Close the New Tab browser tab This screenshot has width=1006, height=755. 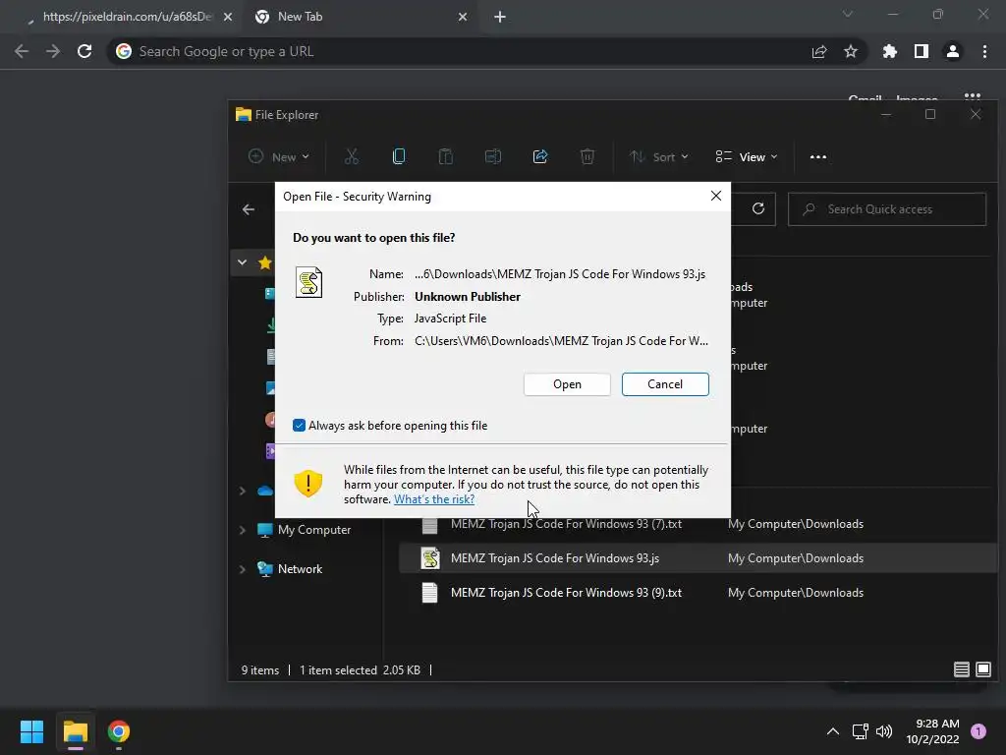463,17
